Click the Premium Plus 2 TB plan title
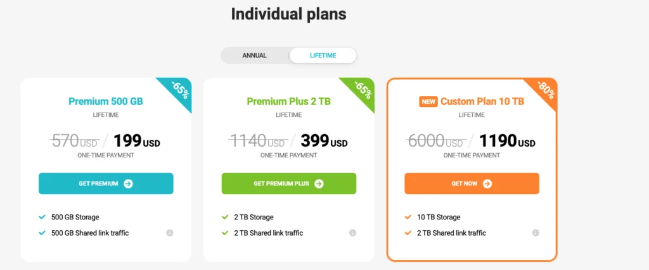Image resolution: width=649 pixels, height=270 pixels. coord(289,101)
